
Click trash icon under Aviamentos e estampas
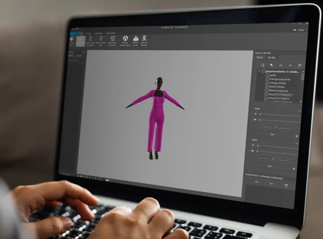[286, 185]
